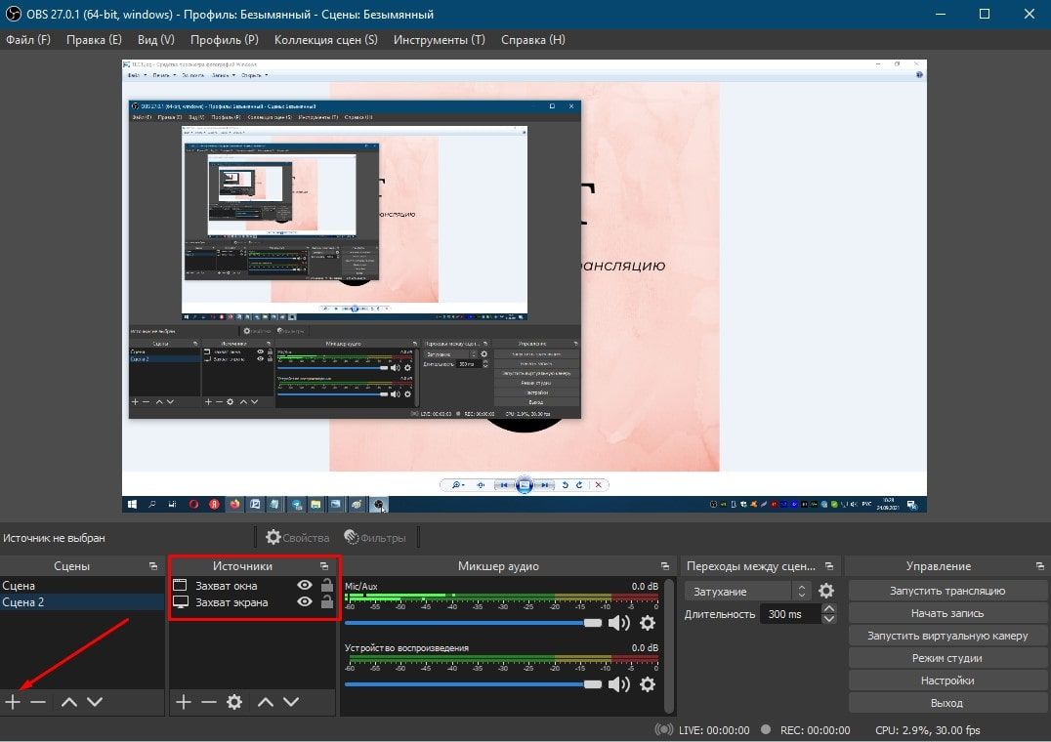The image size is (1051, 742).
Task: Click Устройство воспроизведения volume slider handle
Action: tap(593, 684)
